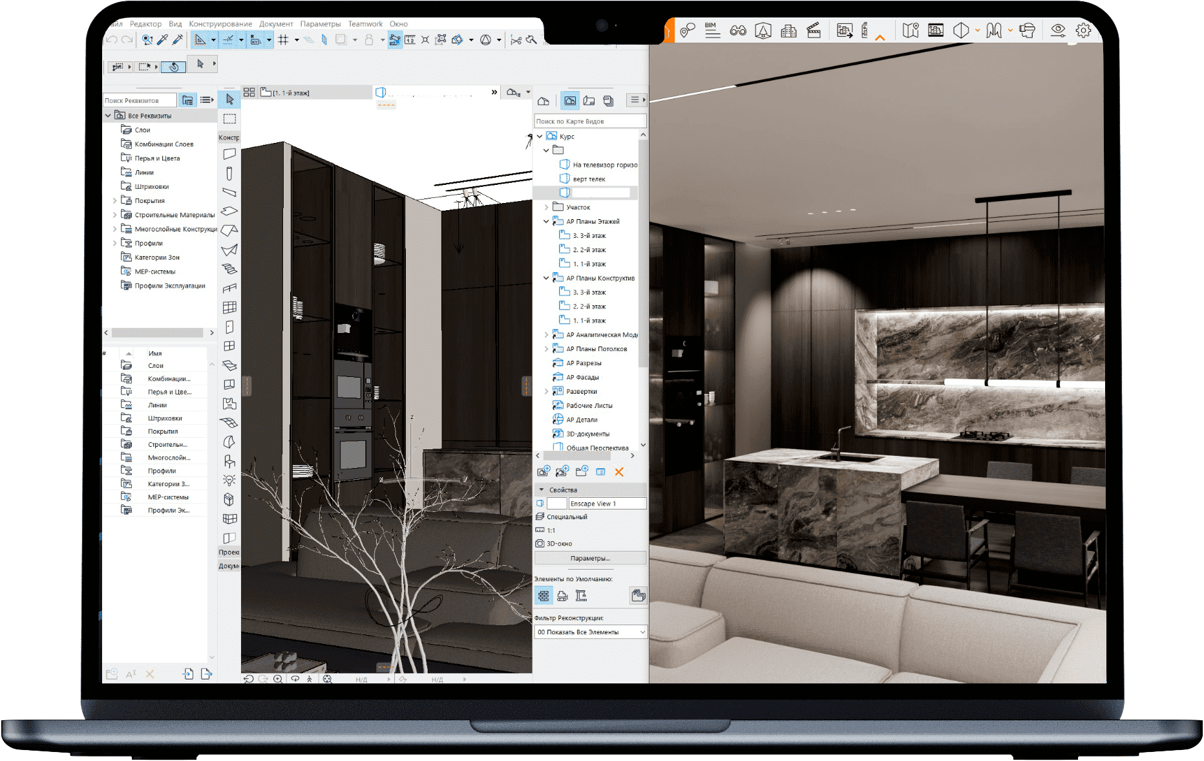Select the Arrow tool in the toolbox

(x=229, y=99)
